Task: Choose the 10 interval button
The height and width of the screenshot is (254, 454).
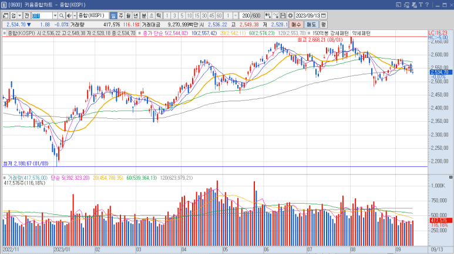Action: coord(189,16)
